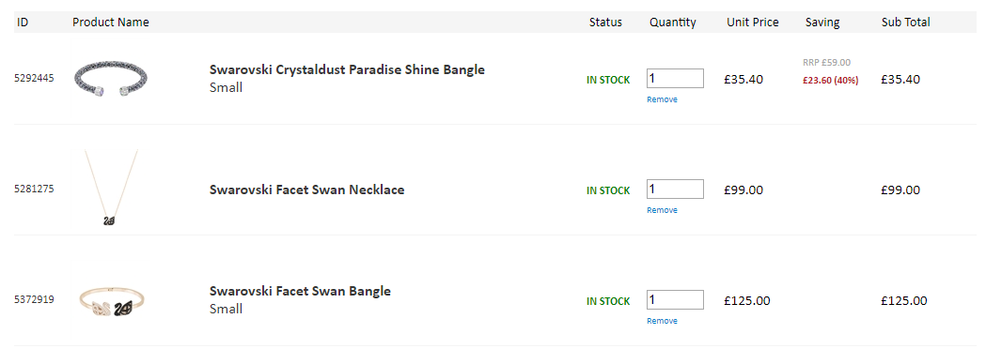
Task: Edit quantity field for Facet Swan Necklace
Action: [675, 189]
